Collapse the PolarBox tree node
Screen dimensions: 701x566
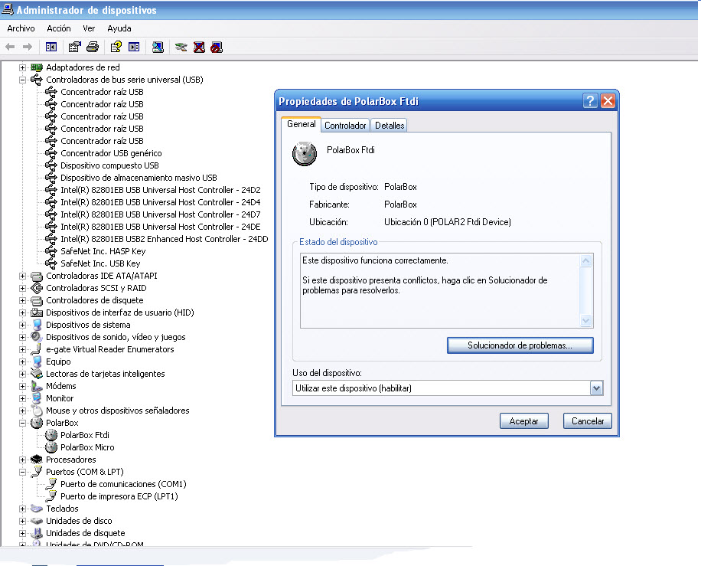point(22,423)
